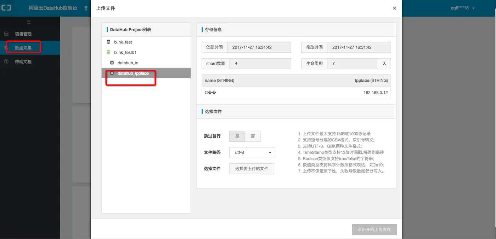Viewport: 496px width, 239px height.
Task: Click the 存储信息 section heading
Action: click(x=213, y=30)
